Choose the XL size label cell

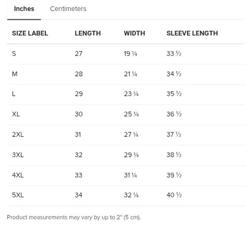pos(16,114)
